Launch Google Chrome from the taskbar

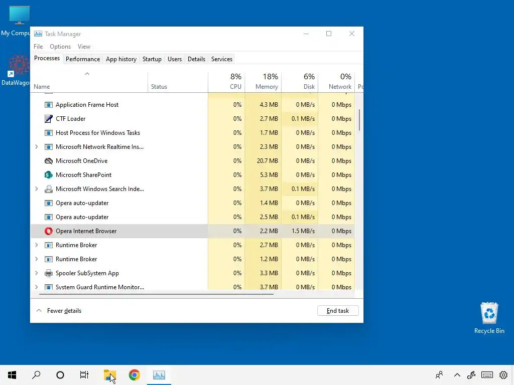coord(135,375)
